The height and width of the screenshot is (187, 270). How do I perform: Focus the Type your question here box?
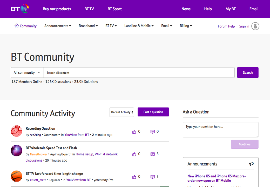coord(220,129)
